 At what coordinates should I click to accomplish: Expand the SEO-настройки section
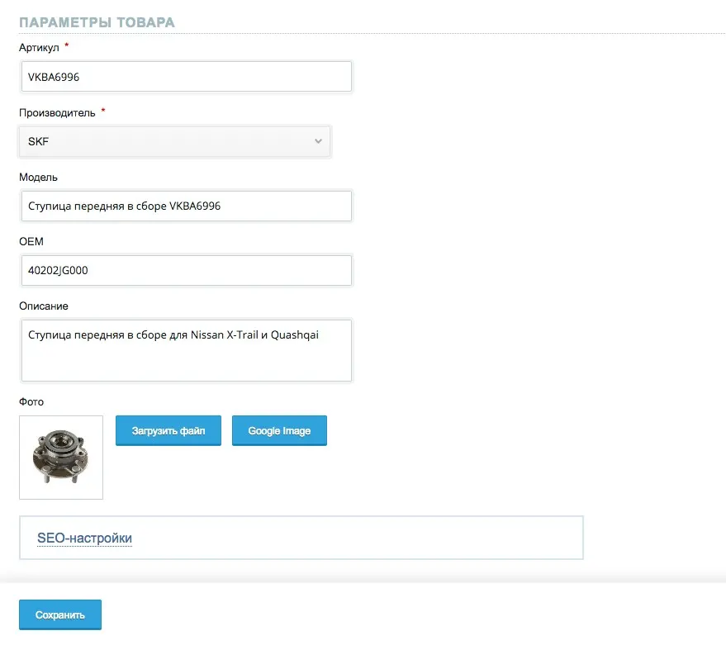pos(84,538)
